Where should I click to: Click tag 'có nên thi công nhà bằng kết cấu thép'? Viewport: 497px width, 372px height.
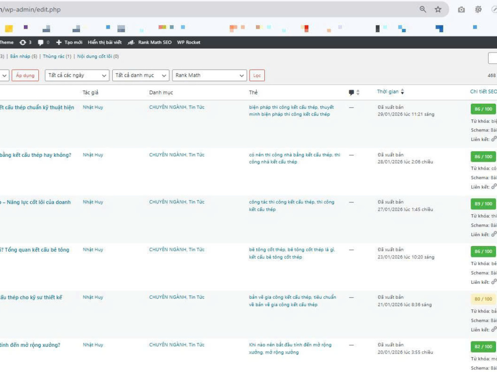(x=290, y=155)
